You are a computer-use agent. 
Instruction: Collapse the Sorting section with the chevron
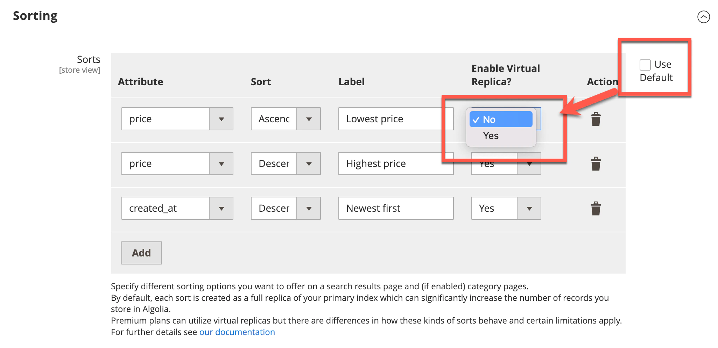704,16
